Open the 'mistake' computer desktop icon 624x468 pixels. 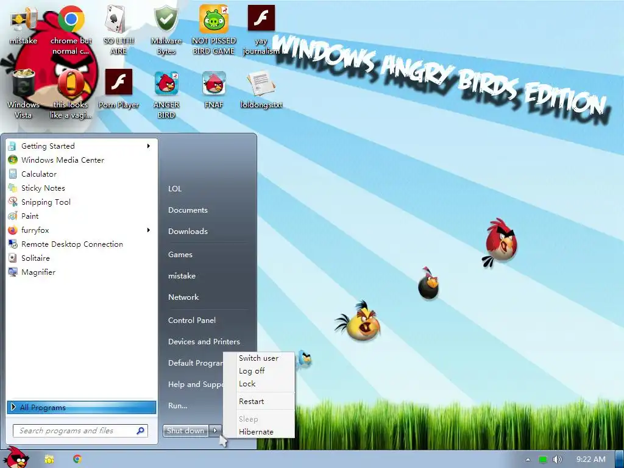[23, 24]
